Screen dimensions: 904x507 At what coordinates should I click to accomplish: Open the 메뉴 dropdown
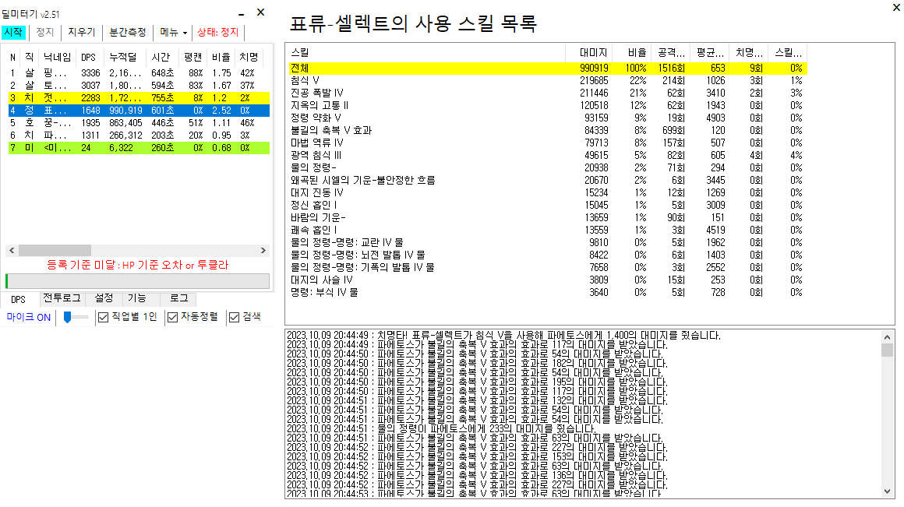pos(174,32)
